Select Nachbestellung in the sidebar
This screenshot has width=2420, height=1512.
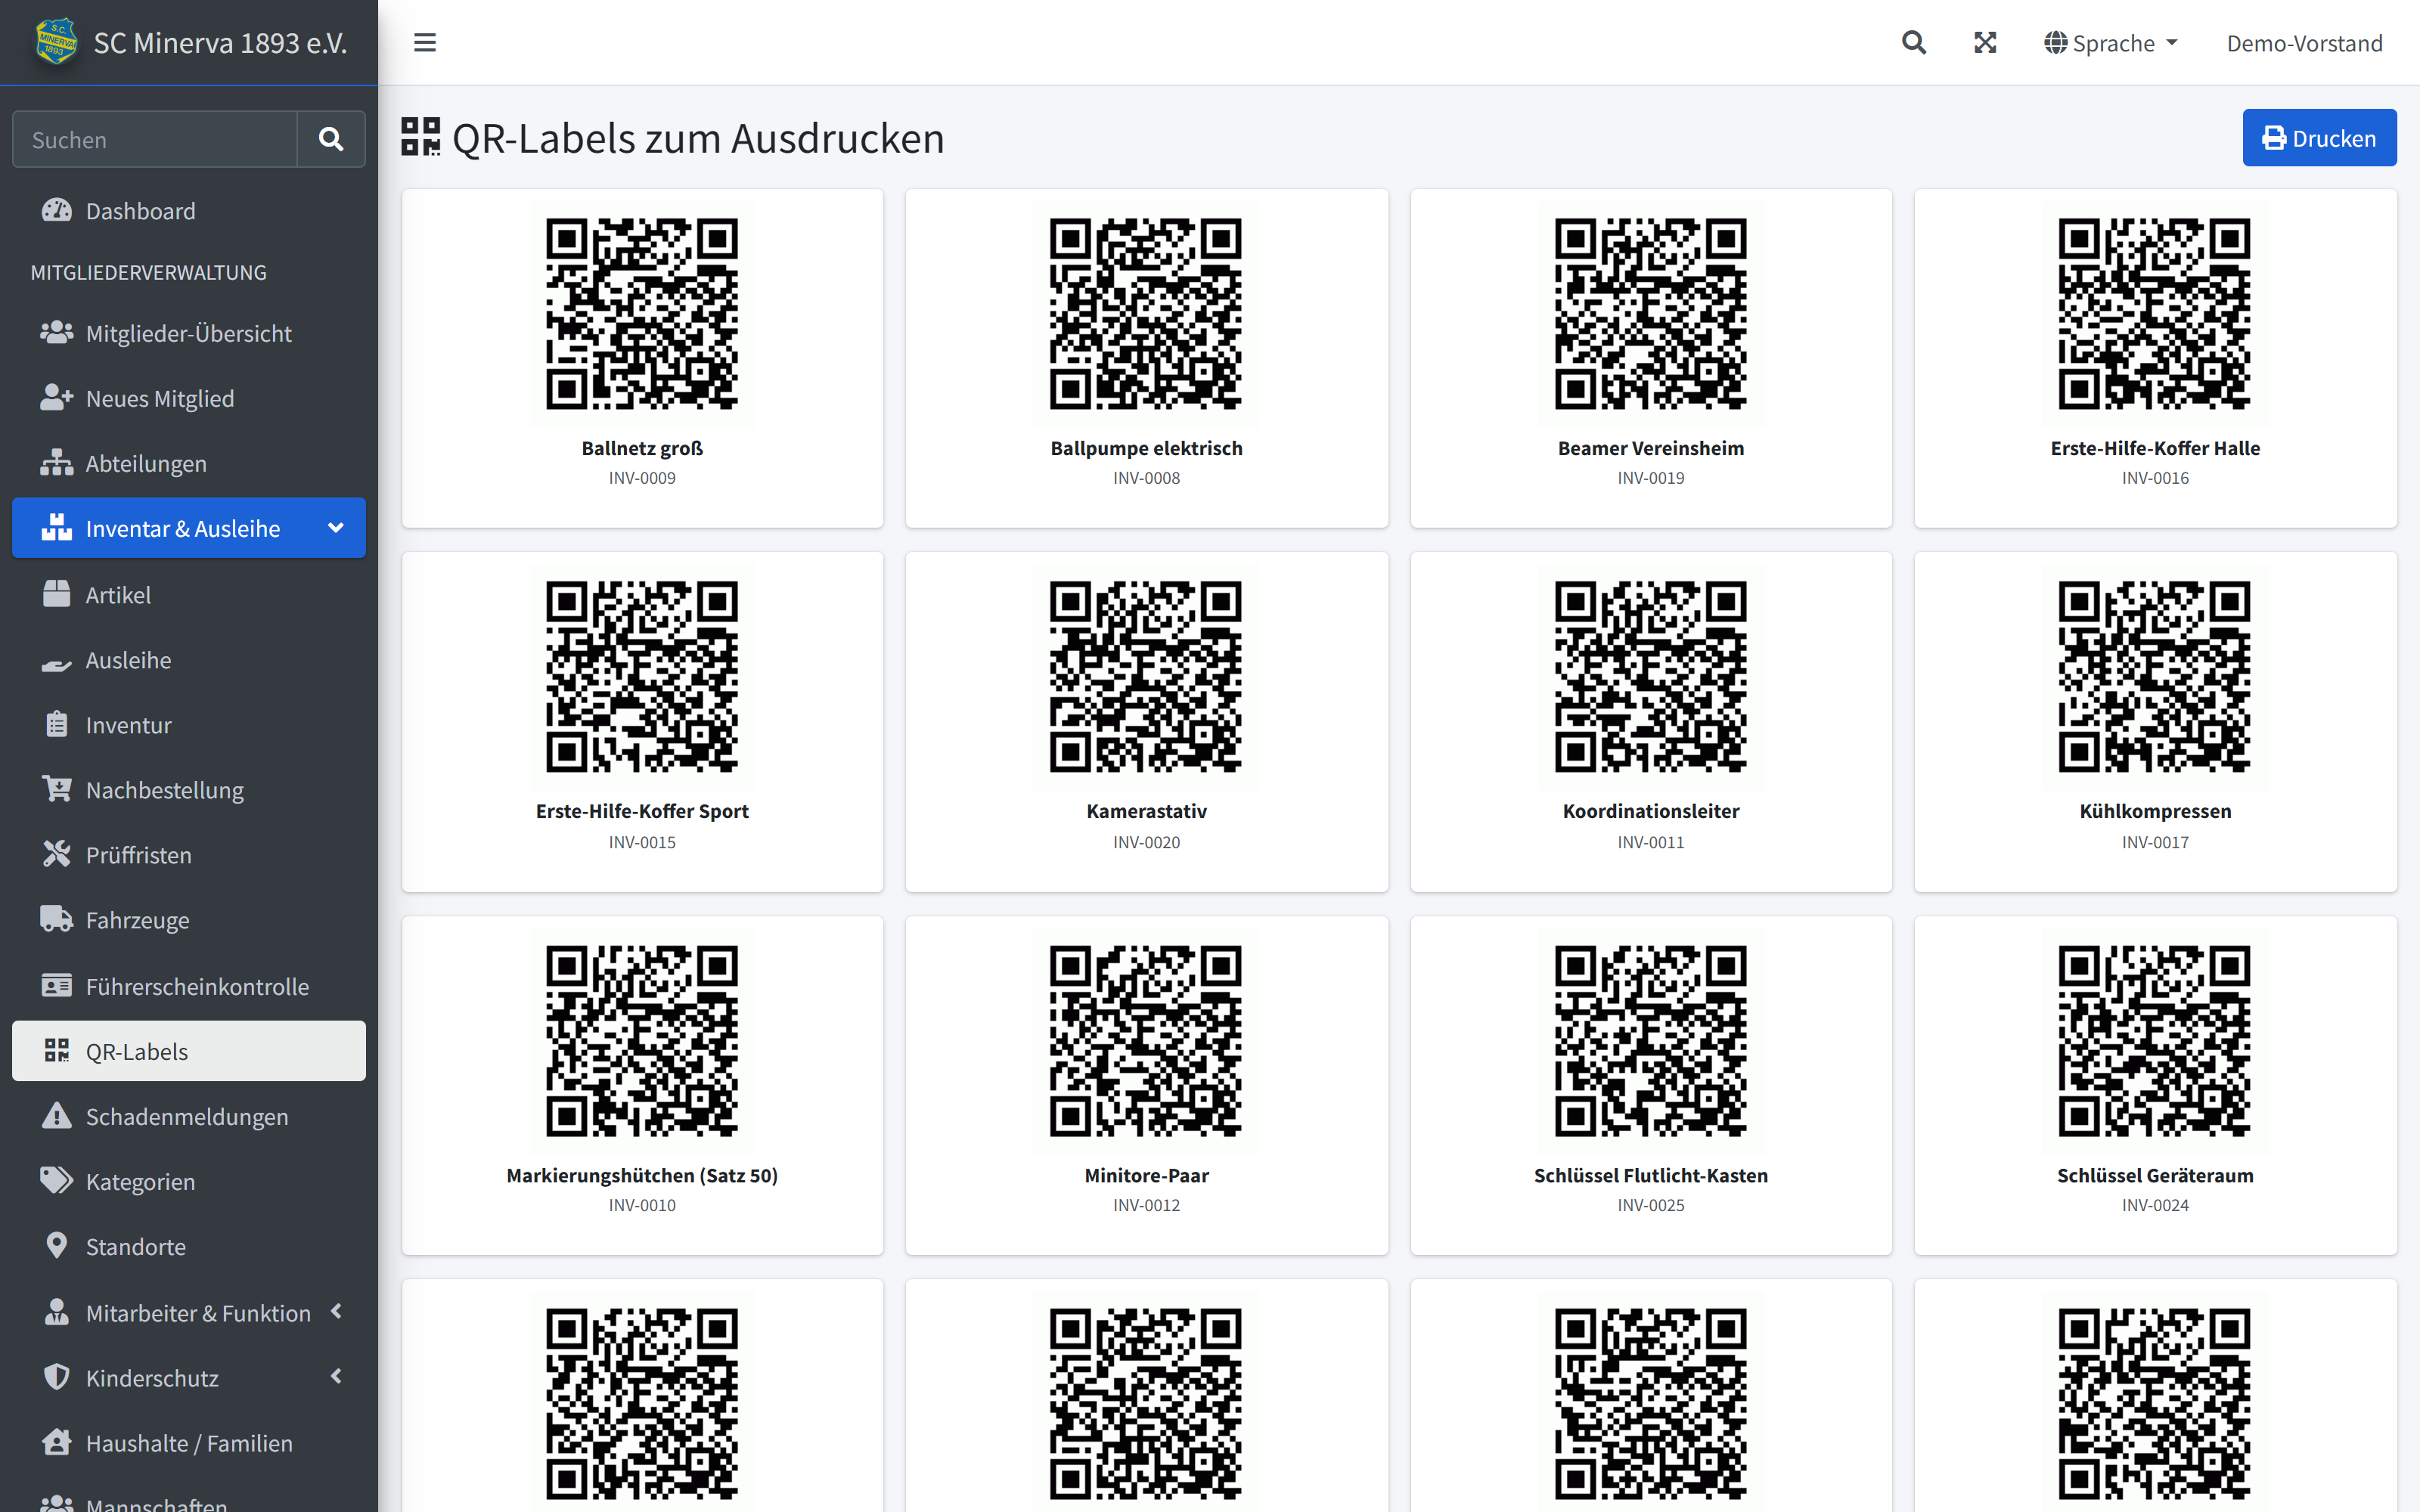pos(189,789)
